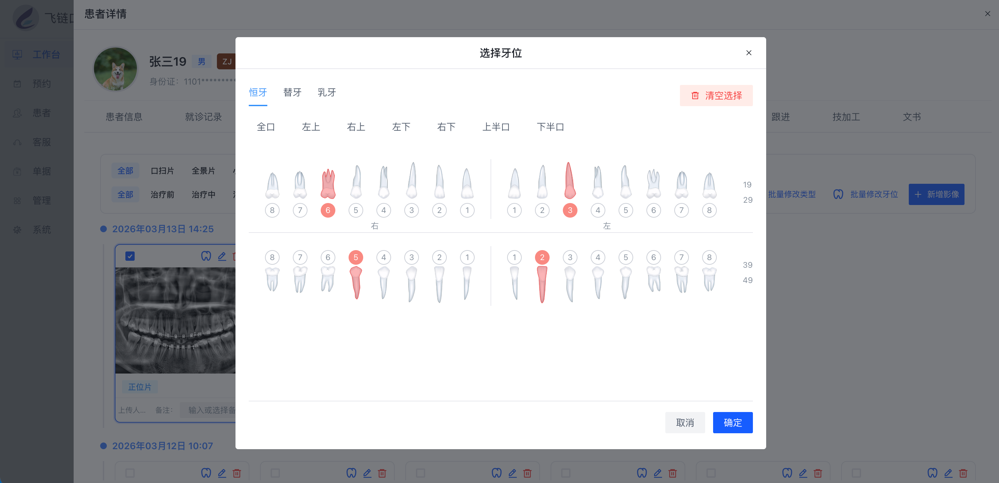Select upper right tooth 7
Screen dimensions: 999x483
[x=300, y=185]
